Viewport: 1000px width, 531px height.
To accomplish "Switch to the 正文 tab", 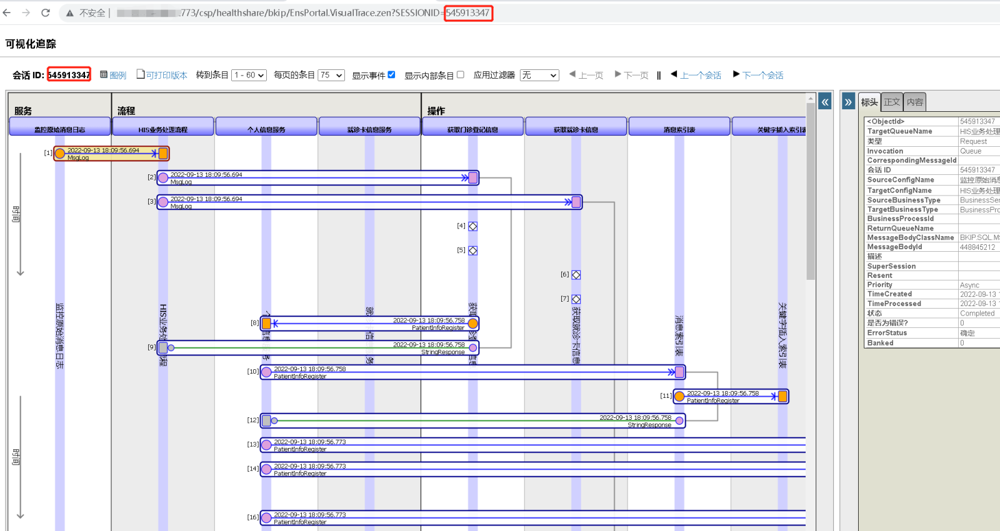I will tap(892, 102).
